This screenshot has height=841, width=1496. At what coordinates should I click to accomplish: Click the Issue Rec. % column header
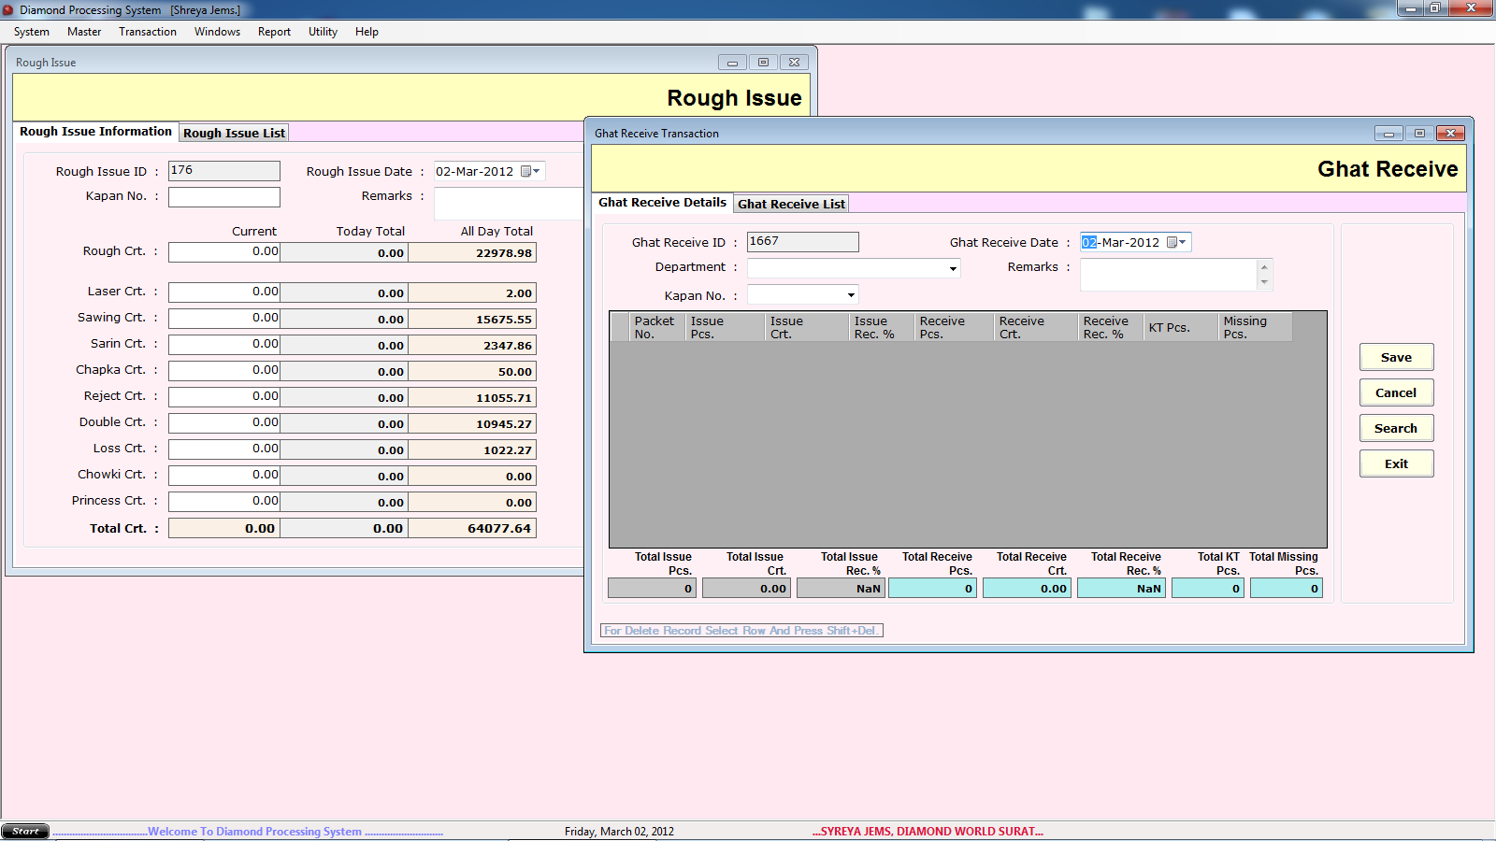882,327
